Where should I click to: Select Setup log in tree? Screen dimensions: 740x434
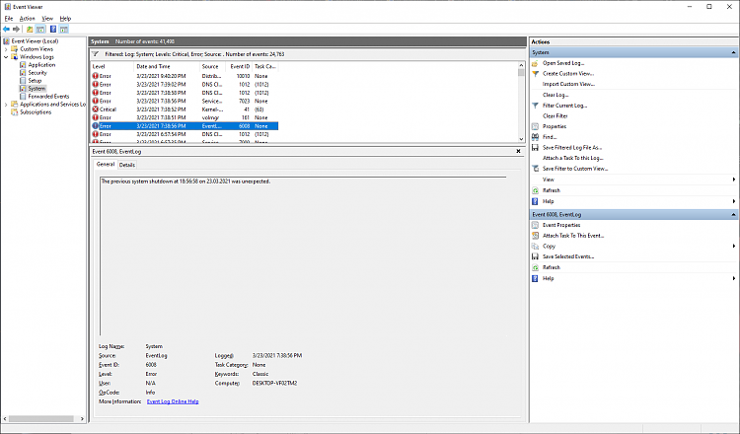point(35,81)
